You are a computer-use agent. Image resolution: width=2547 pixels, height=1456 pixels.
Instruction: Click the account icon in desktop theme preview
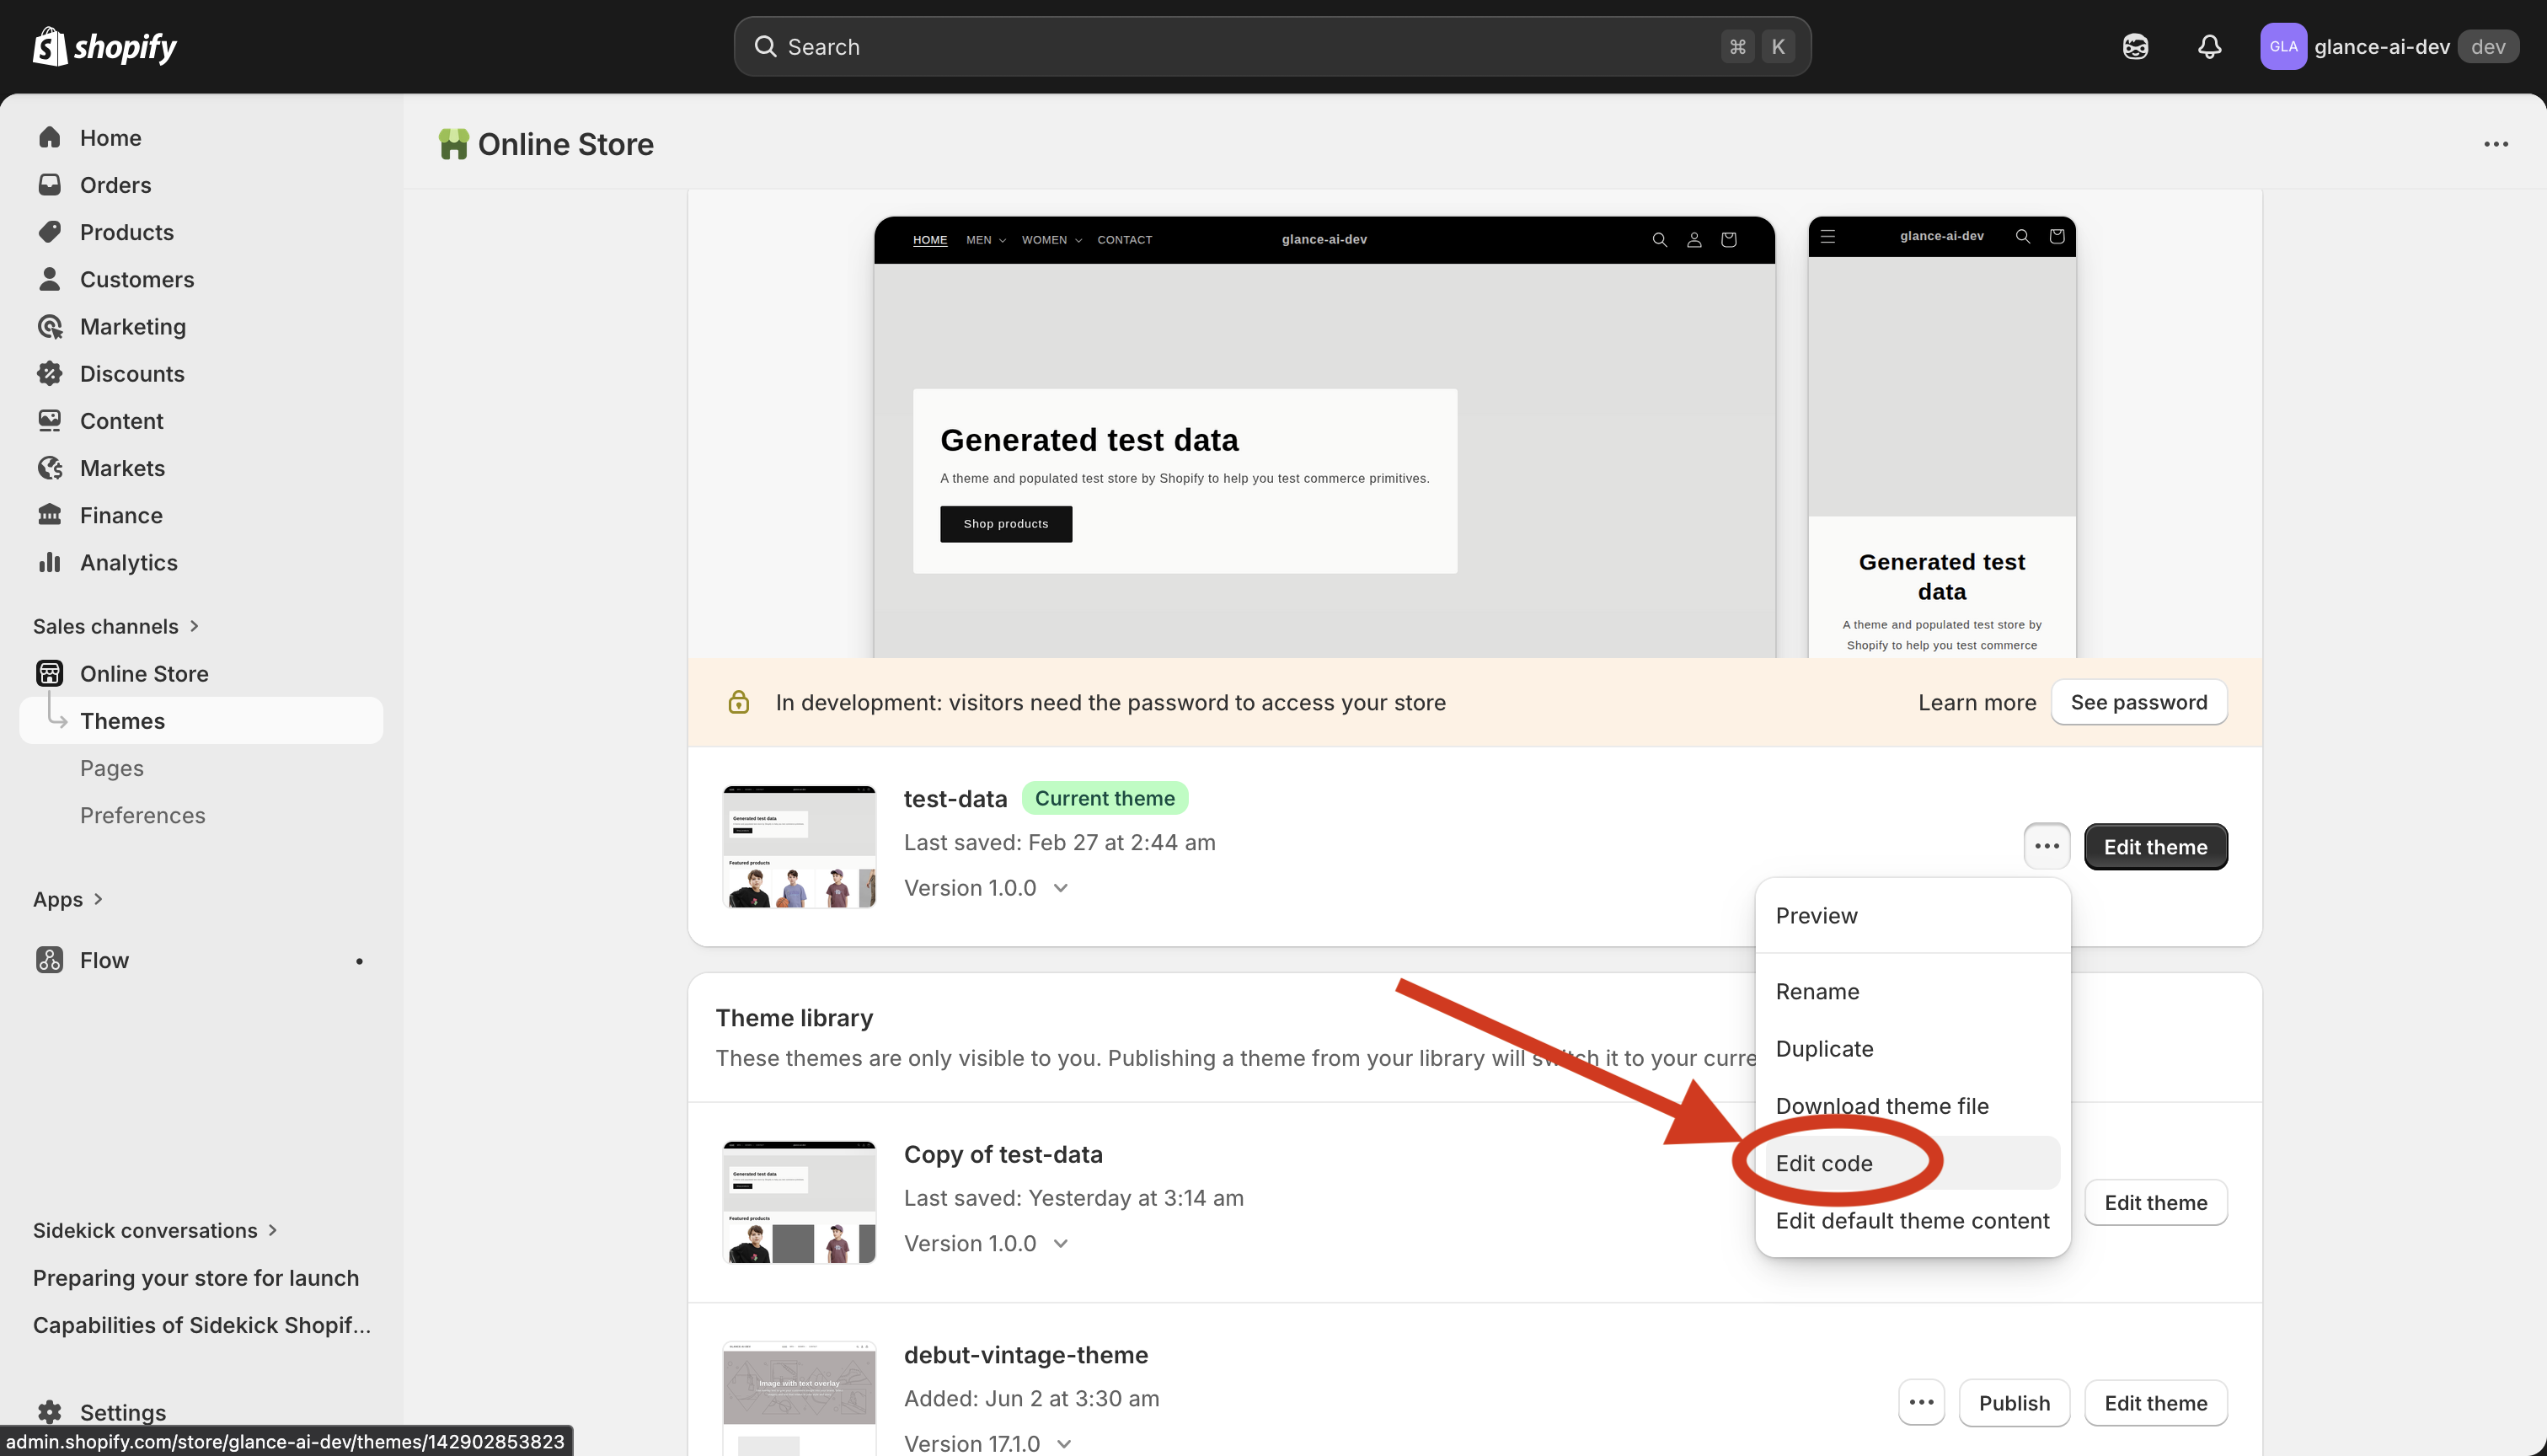[1694, 240]
